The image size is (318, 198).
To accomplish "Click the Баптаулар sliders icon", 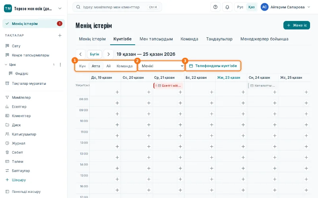I will (7, 171).
